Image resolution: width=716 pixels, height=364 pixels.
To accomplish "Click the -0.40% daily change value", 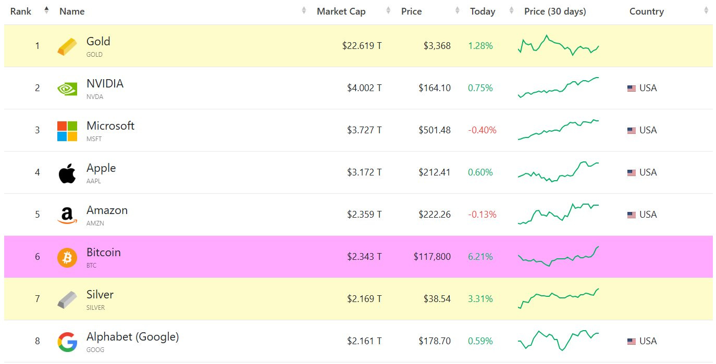I will pyautogui.click(x=482, y=130).
